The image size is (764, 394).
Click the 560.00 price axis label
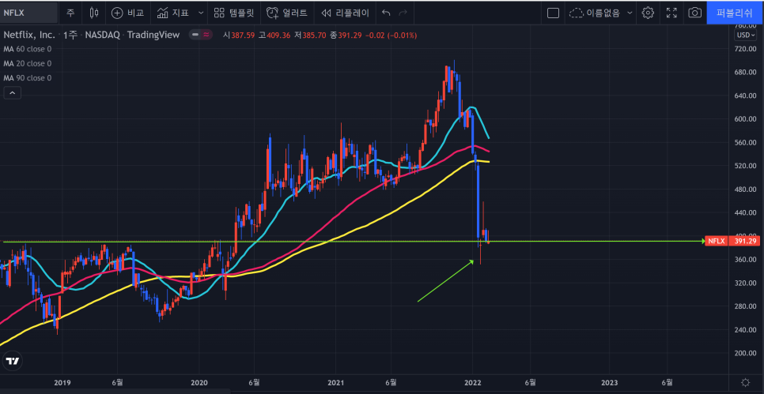[x=747, y=143]
